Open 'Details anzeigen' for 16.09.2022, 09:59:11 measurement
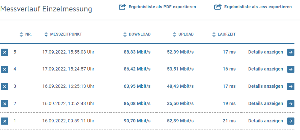This screenshot has height=140, width=300. (x=266, y=121)
